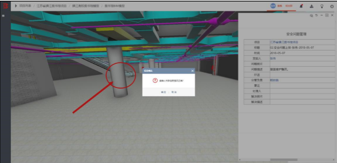Screen dimensions: 337x163
Task: Click the empty 抄送 cell
Action: point(303,75)
